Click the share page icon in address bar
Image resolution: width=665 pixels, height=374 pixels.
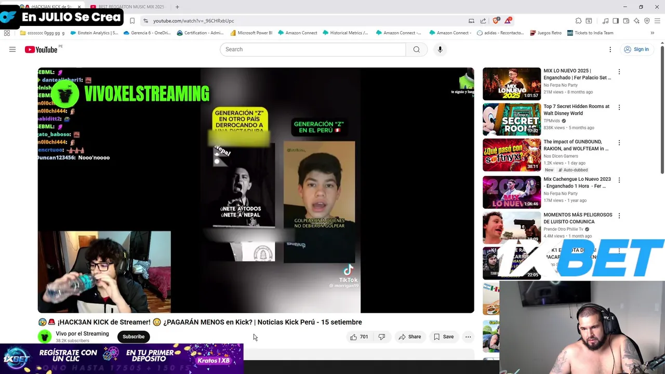pyautogui.click(x=483, y=21)
